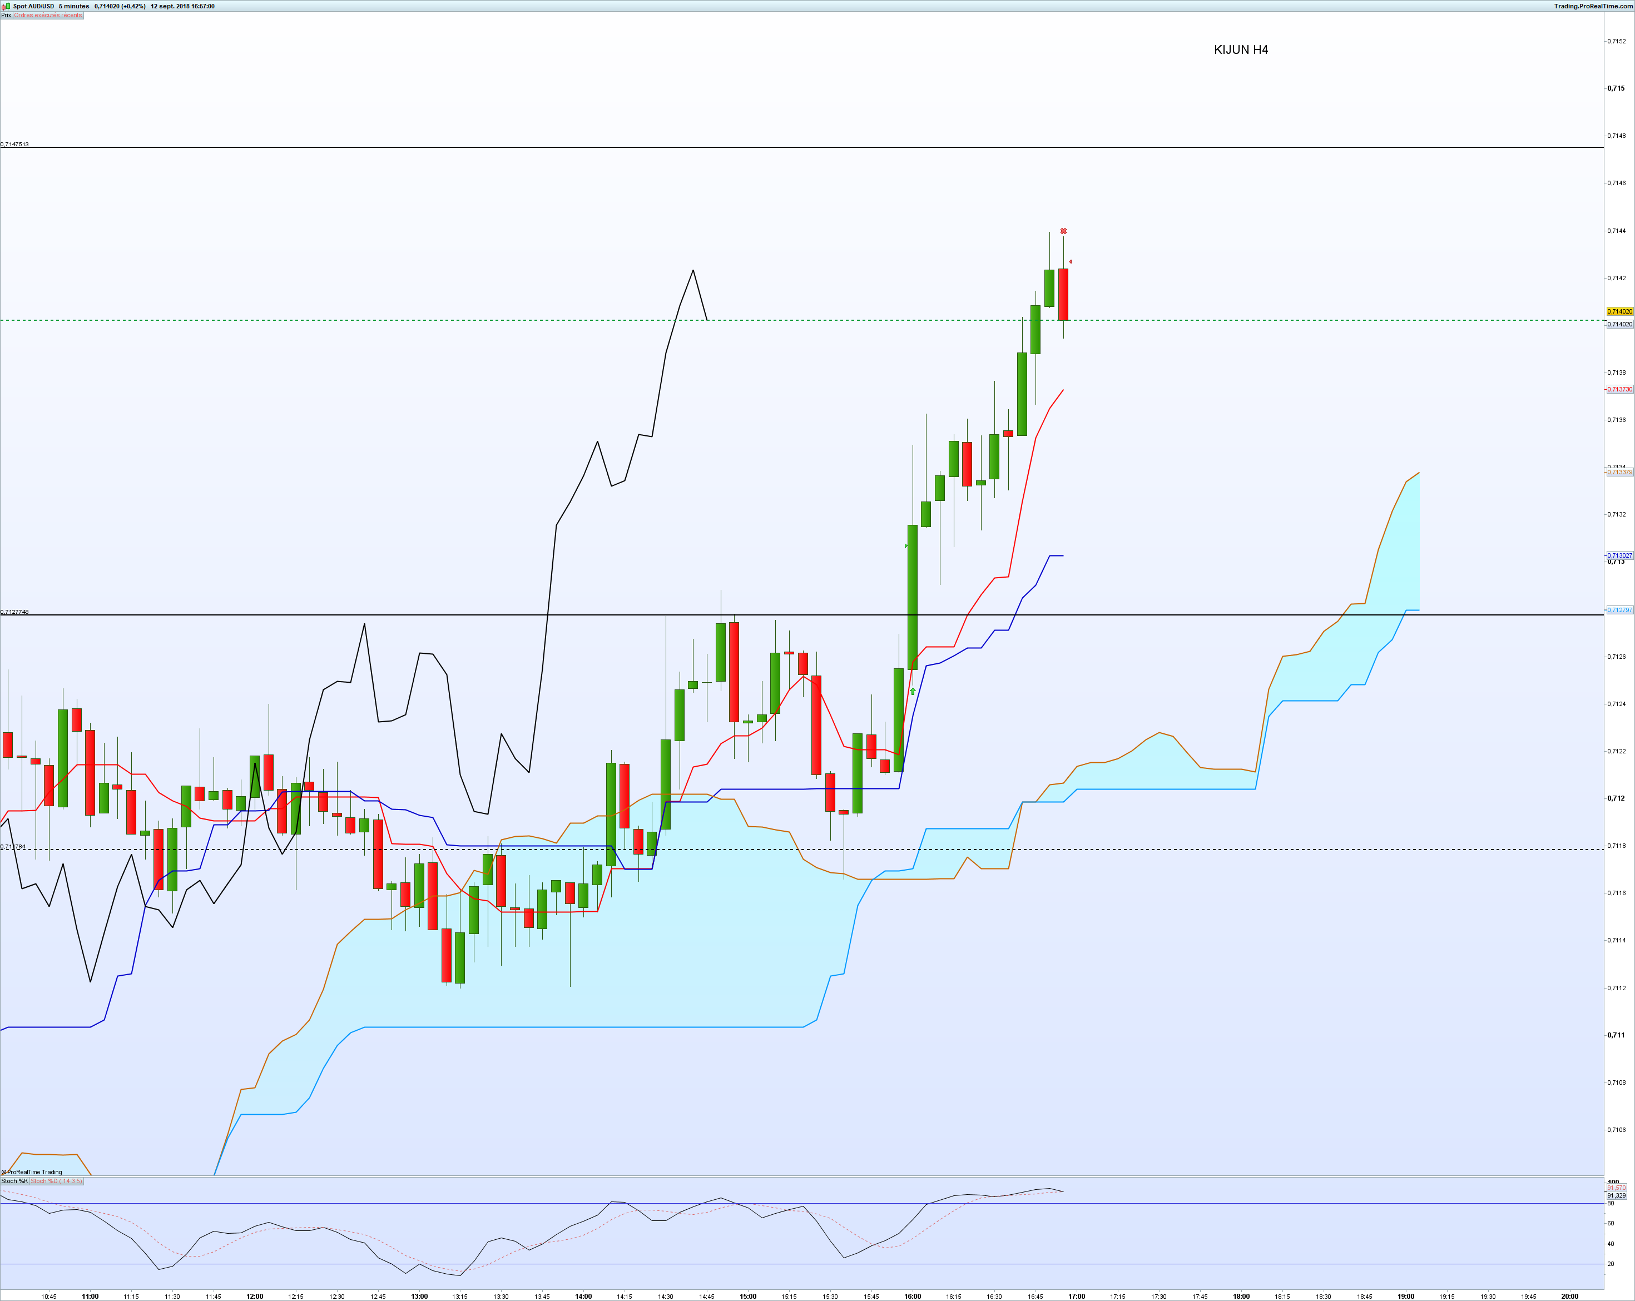1635x1301 pixels.
Task: Click the yellow 0,714020 current price tag
Action: click(1620, 311)
